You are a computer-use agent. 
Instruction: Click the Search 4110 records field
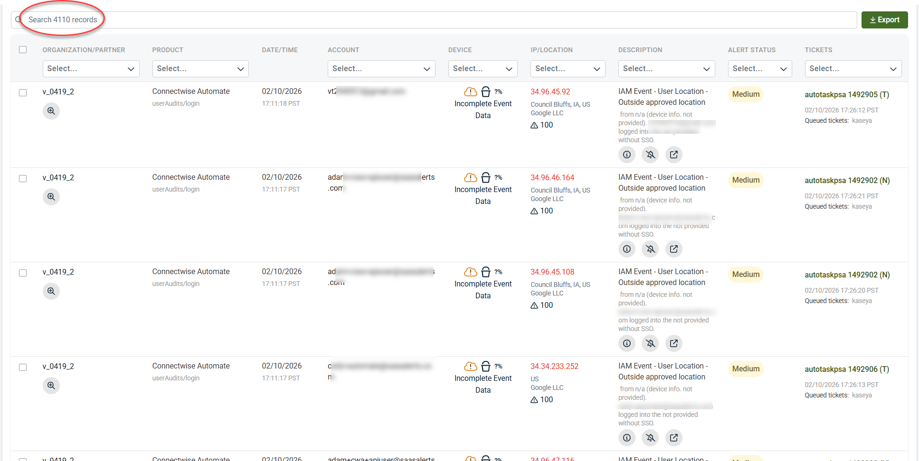click(427, 20)
